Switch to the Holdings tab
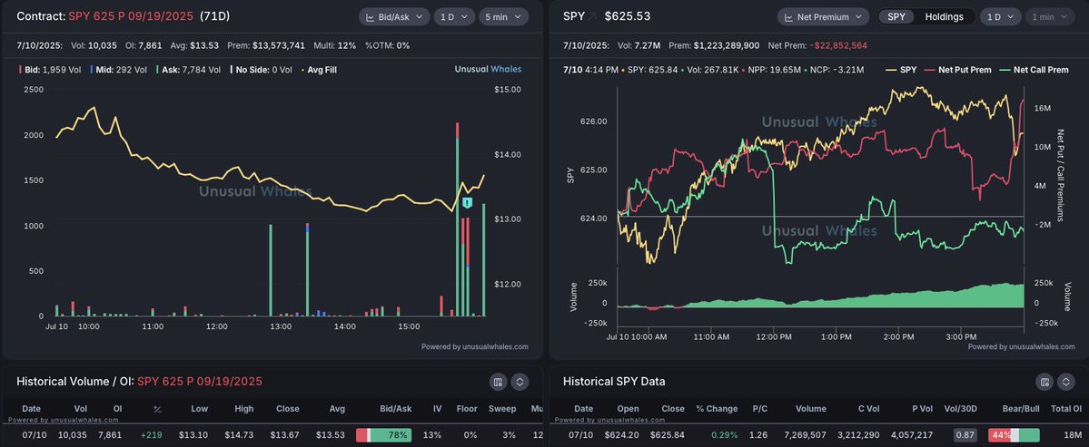Screen dimensions: 1089x447 click(944, 16)
